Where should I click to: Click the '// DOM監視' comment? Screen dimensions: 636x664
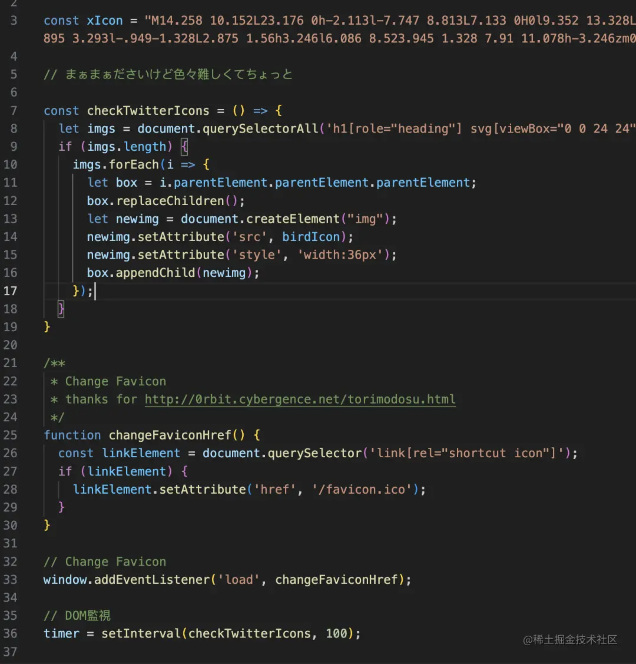point(77,615)
